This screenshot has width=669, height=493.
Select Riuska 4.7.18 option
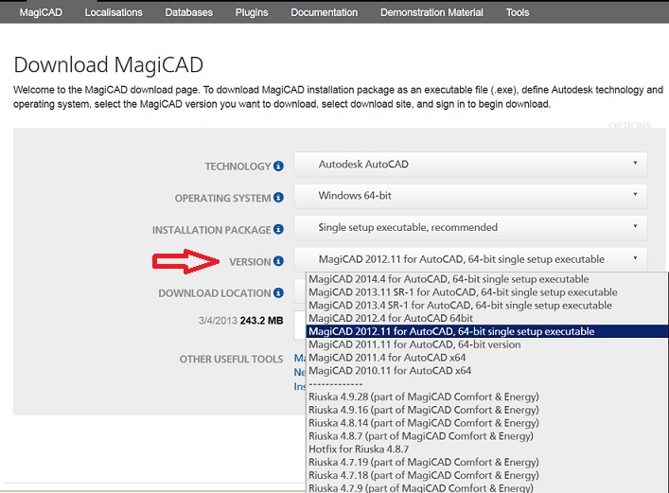coord(486,475)
